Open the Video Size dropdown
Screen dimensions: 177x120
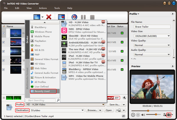(x=152, y=36)
